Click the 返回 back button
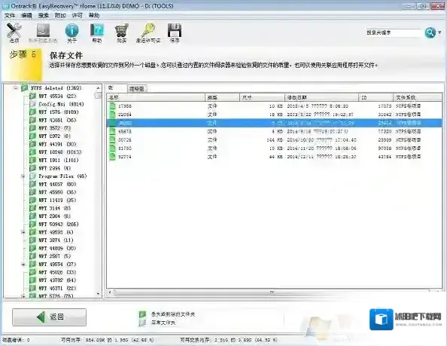Image resolution: width=447 pixels, height=346 pixels. [x=50, y=317]
